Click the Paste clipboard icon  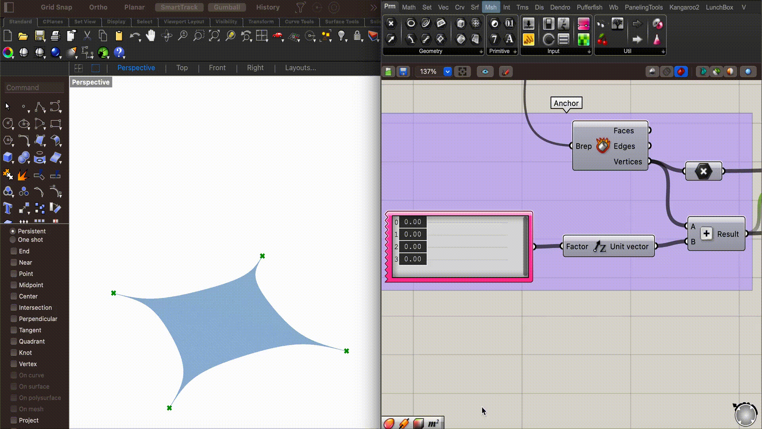coord(119,36)
